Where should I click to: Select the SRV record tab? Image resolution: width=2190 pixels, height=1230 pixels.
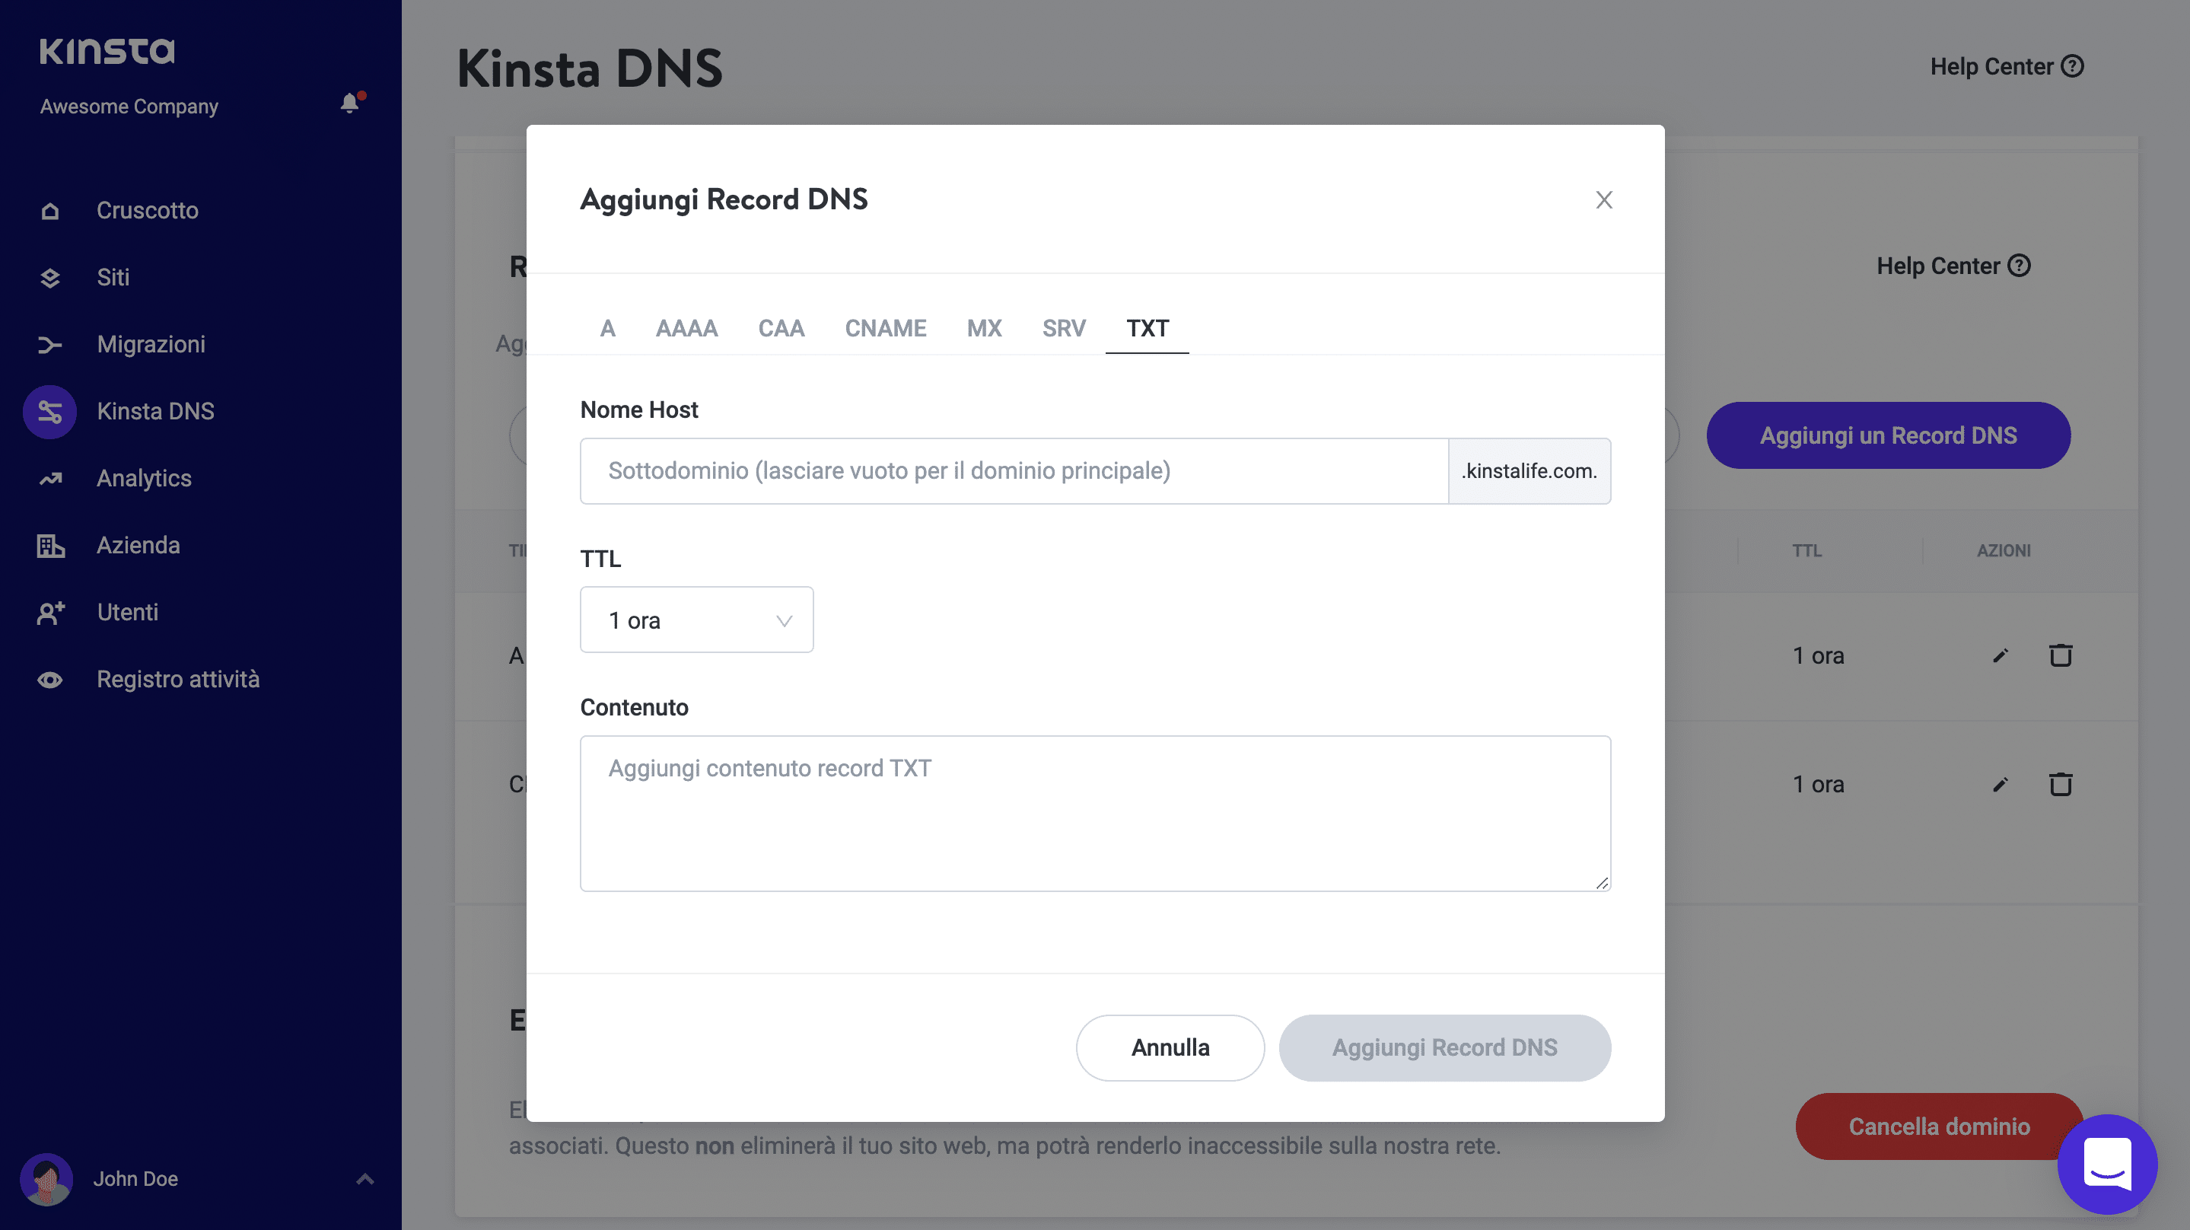pyautogui.click(x=1064, y=328)
